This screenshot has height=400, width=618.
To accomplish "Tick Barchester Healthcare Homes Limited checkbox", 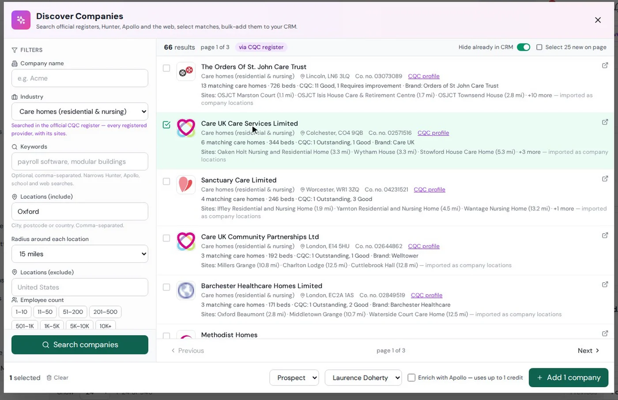I will (x=166, y=287).
